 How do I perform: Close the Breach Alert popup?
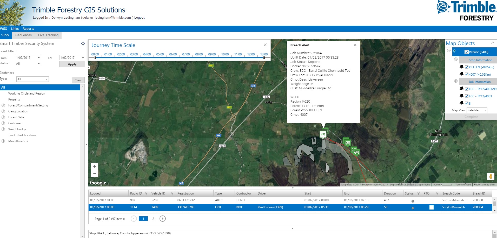(x=355, y=45)
